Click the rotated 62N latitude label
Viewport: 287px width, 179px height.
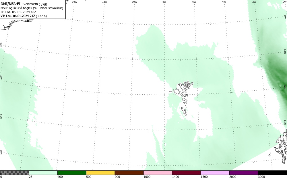(x=285, y=87)
